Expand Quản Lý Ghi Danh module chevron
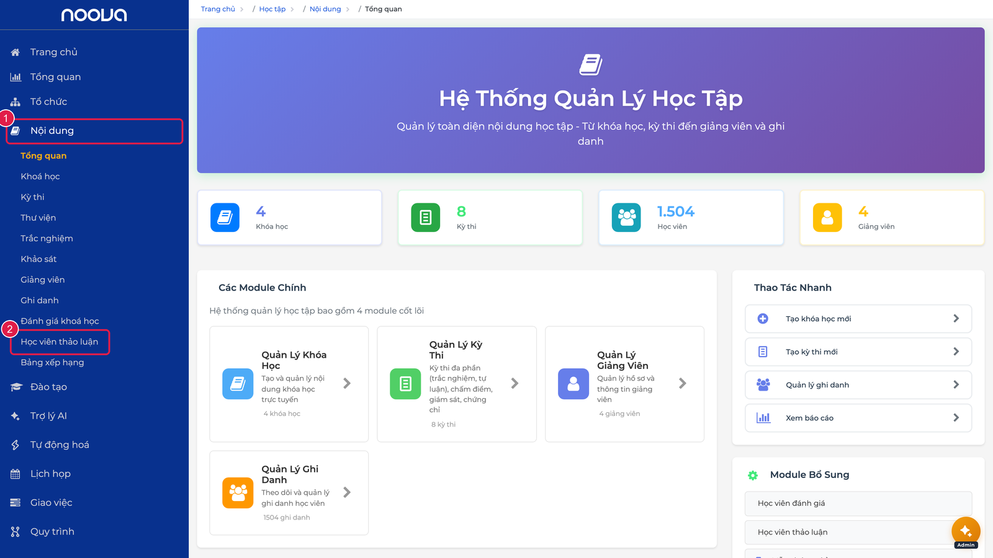The width and height of the screenshot is (993, 558). point(347,492)
